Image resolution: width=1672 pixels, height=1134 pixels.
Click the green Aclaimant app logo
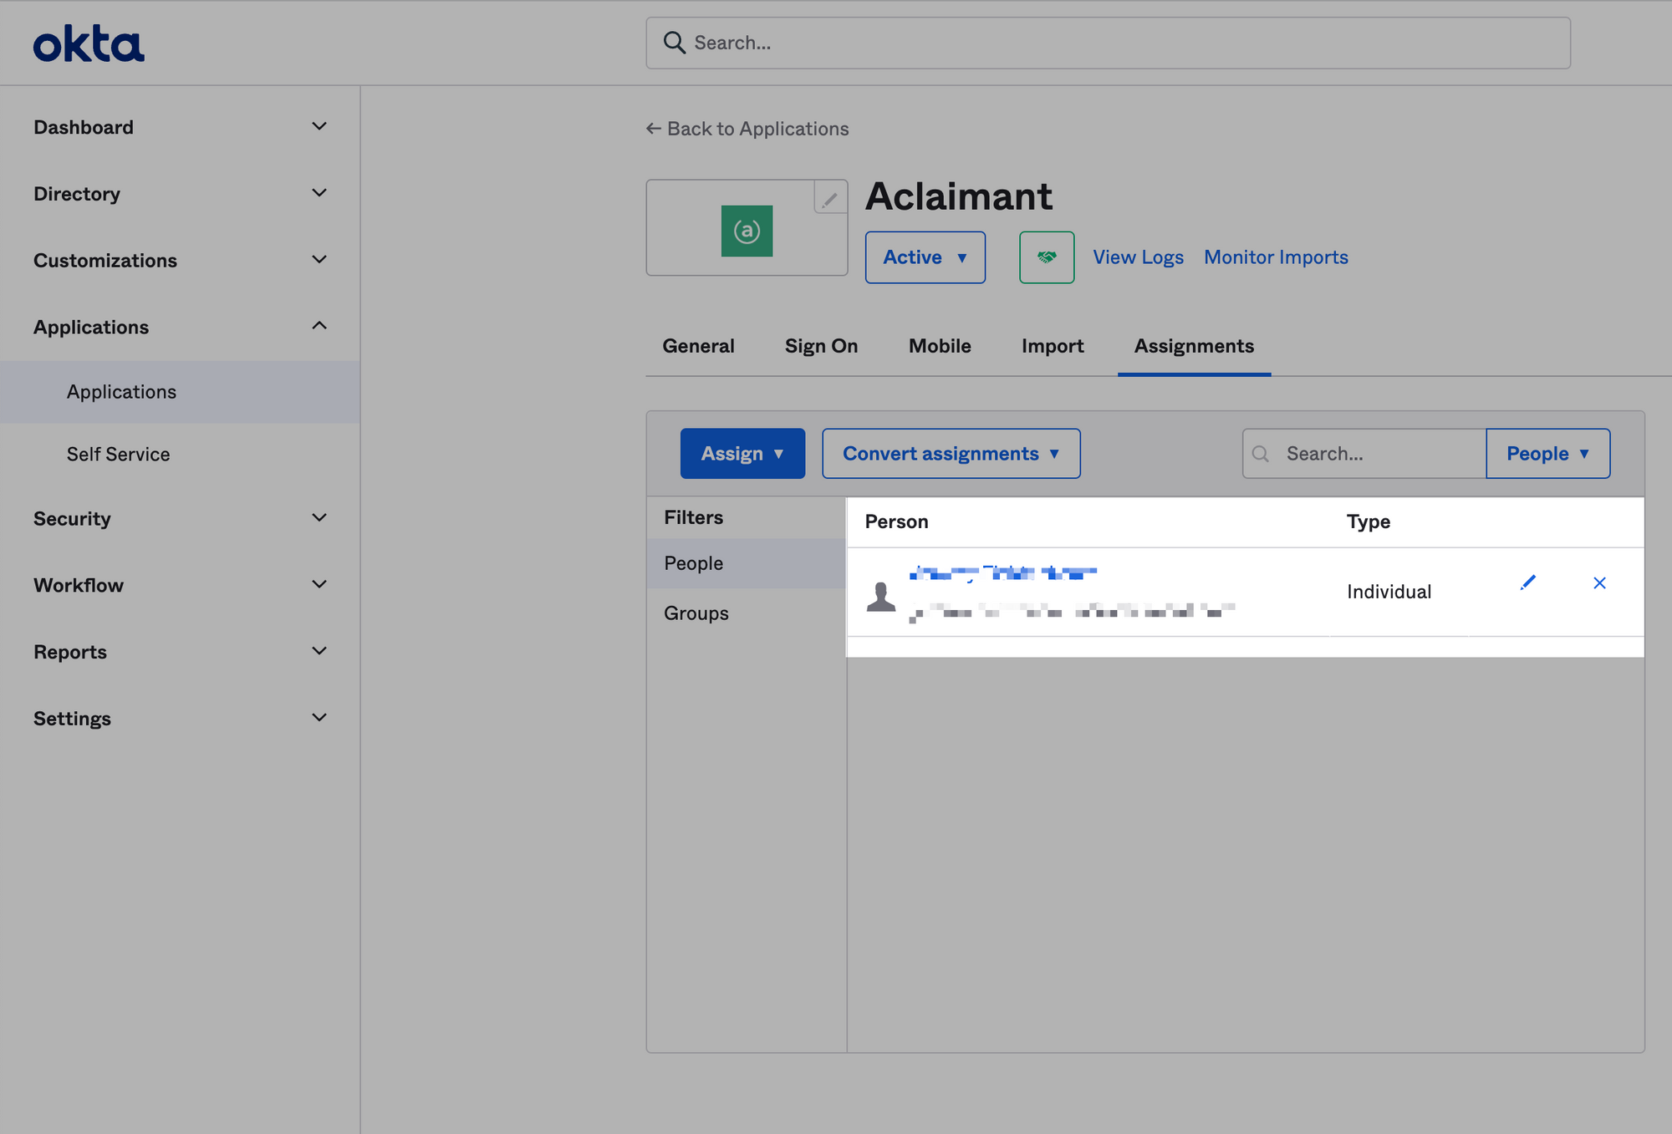[747, 231]
